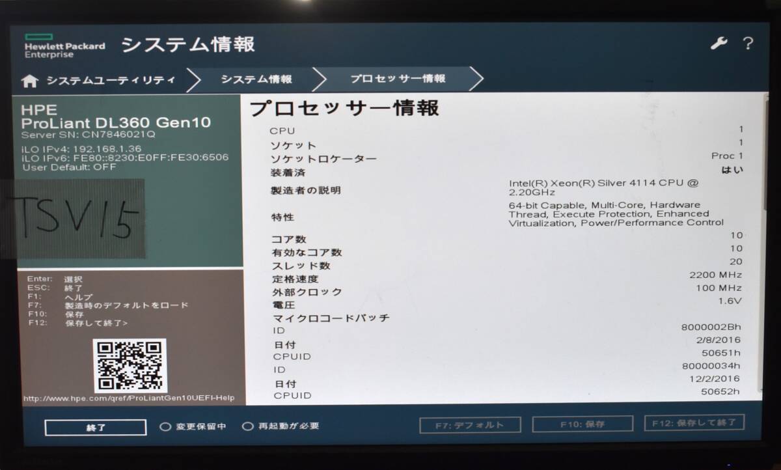Select the 定格速度 row label

[295, 279]
